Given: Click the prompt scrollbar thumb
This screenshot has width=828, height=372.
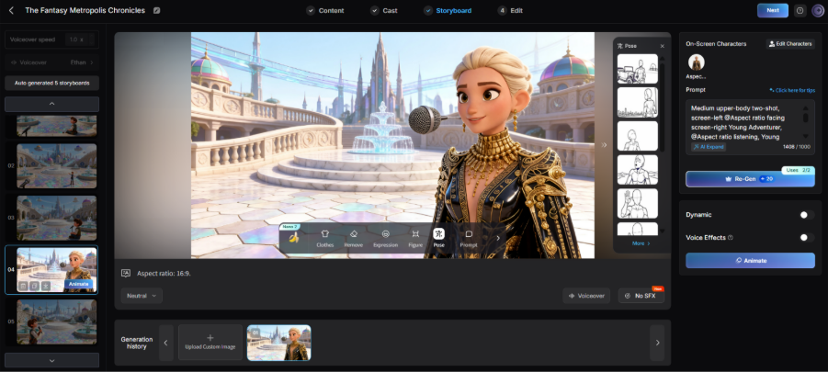Looking at the screenshot, I should coord(805,118).
